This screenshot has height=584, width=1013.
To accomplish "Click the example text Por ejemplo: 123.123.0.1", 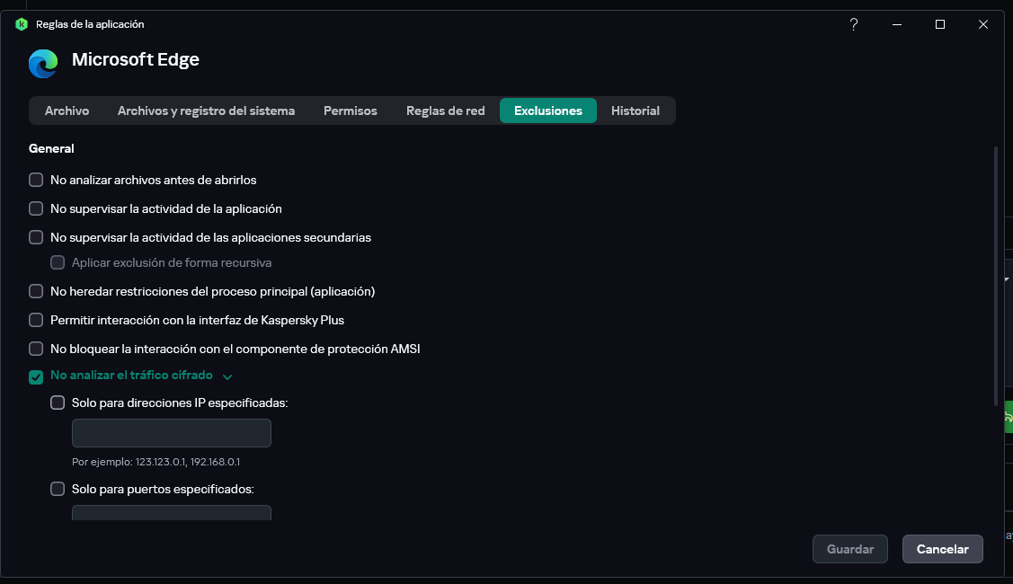I will click(x=156, y=462).
